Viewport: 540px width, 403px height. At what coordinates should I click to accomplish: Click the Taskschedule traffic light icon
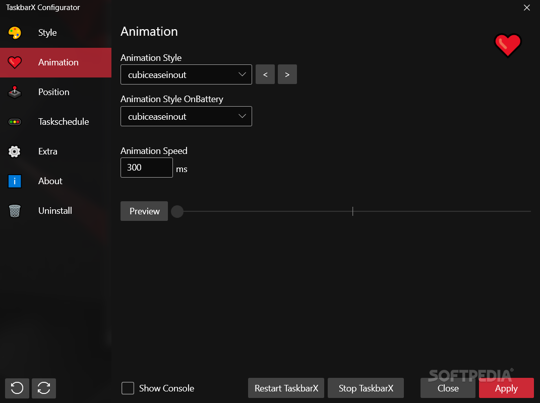pyautogui.click(x=15, y=122)
